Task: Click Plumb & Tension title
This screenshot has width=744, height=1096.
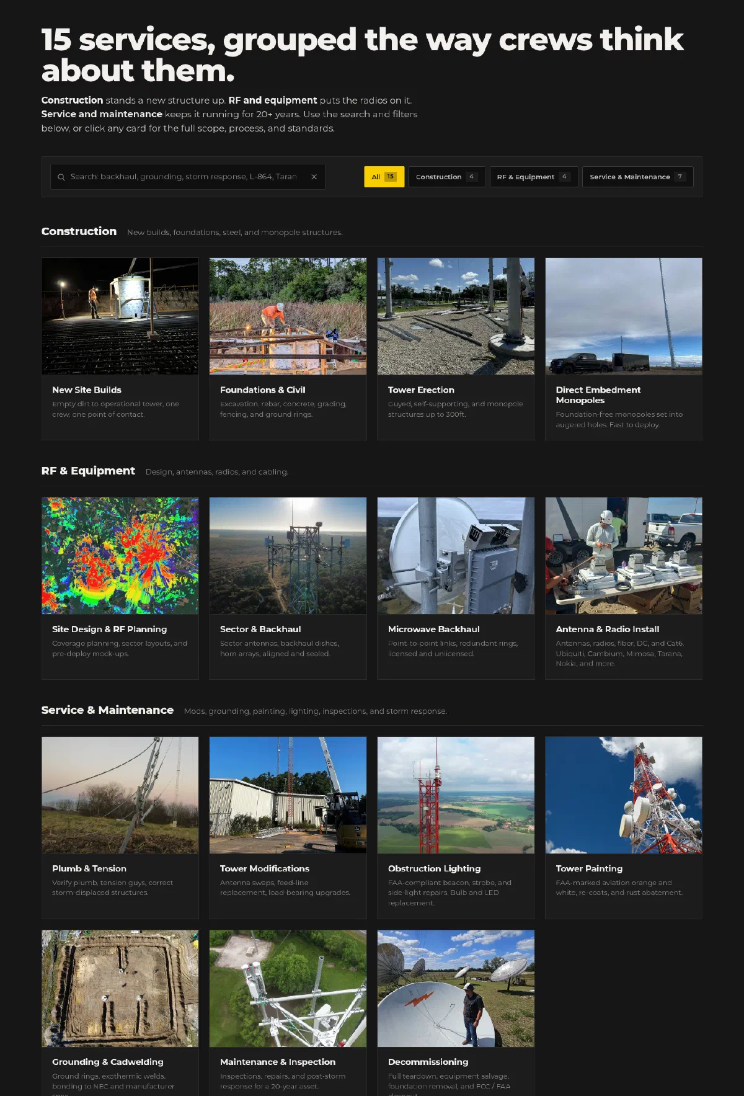Action: (89, 869)
